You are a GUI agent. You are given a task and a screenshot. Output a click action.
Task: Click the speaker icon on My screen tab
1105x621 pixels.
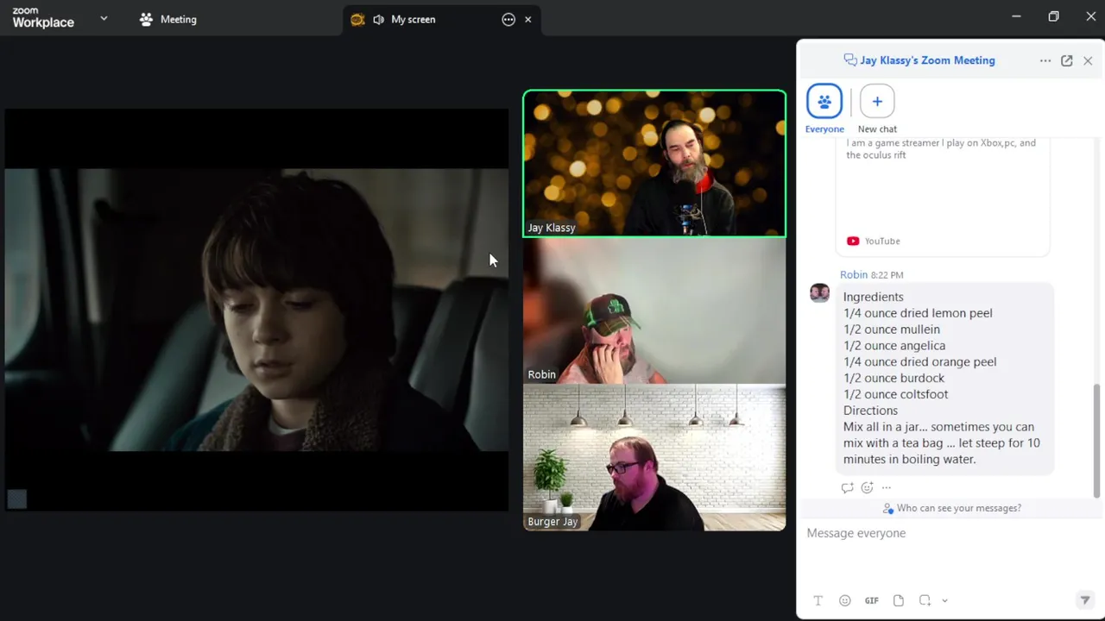tap(378, 19)
